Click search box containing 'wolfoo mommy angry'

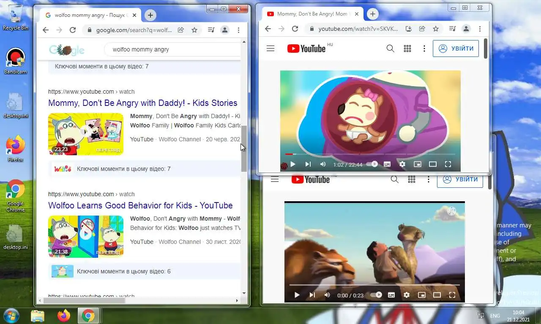click(x=172, y=49)
